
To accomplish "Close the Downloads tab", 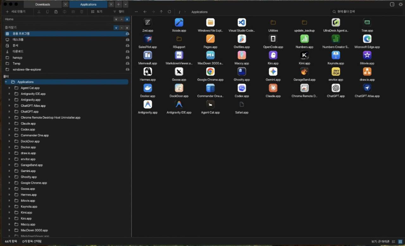I will 65,4.
